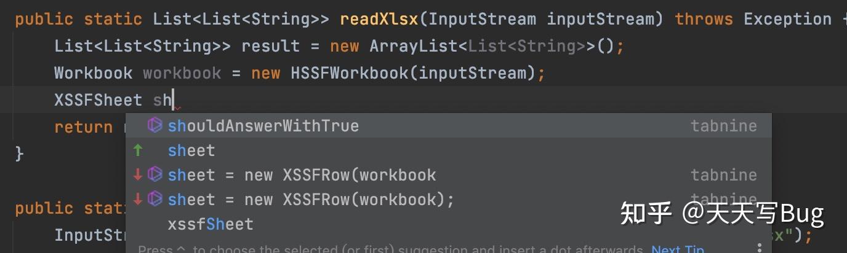Click the tabnine label on first suggestion
Screen dimensions: 847x253
(723, 126)
